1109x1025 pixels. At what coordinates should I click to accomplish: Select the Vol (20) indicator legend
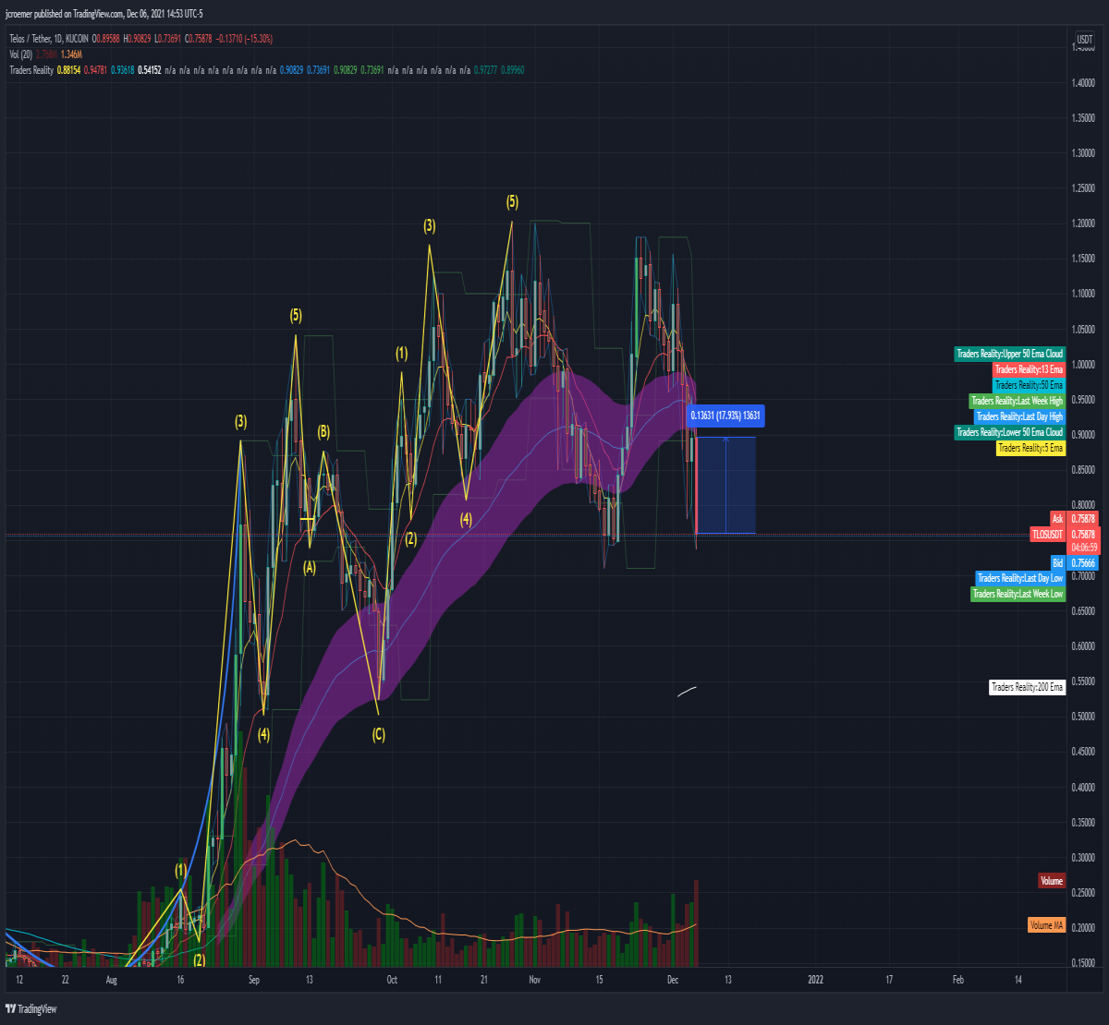click(x=20, y=54)
